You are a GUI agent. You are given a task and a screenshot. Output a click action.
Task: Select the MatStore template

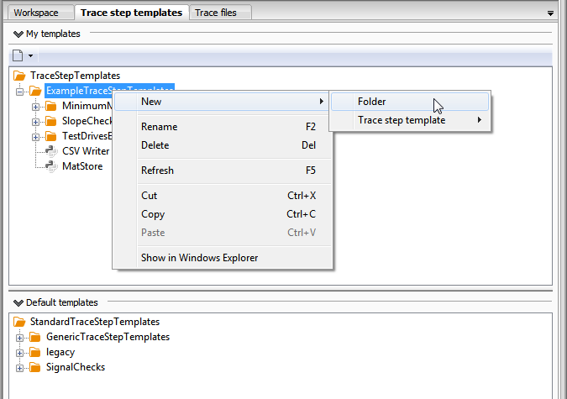click(82, 166)
